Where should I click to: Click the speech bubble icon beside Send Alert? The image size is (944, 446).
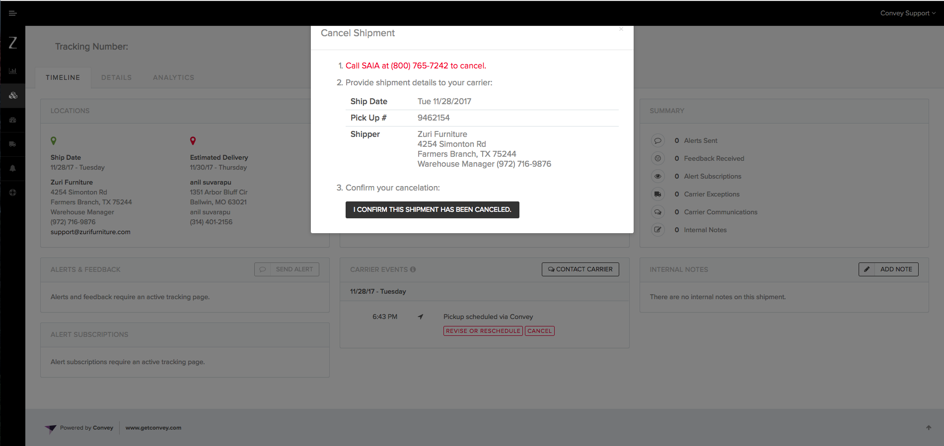click(x=263, y=269)
